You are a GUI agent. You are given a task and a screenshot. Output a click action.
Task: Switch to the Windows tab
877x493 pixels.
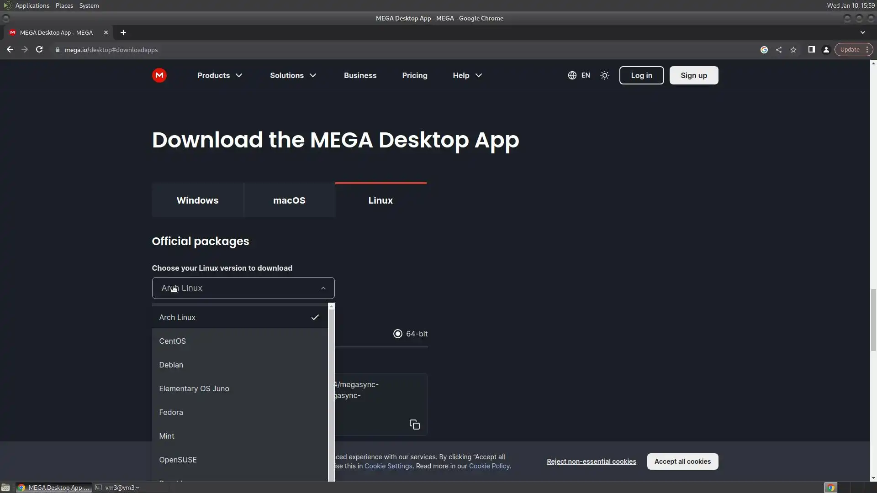(197, 200)
